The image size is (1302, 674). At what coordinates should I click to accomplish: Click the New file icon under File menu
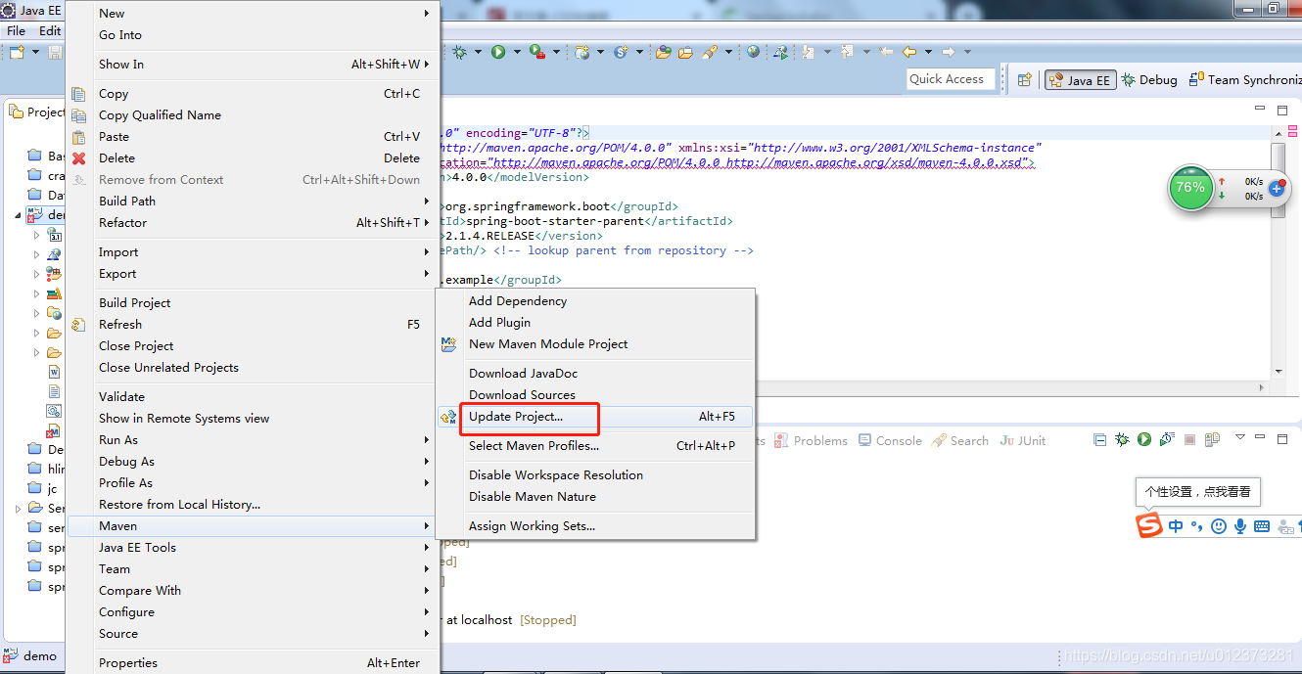(x=17, y=52)
